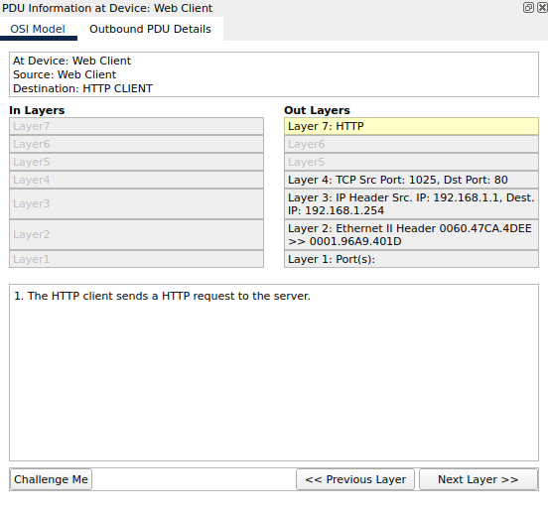Close the PDU Information window
Viewport: 548px width, 514px height.
[x=542, y=7]
